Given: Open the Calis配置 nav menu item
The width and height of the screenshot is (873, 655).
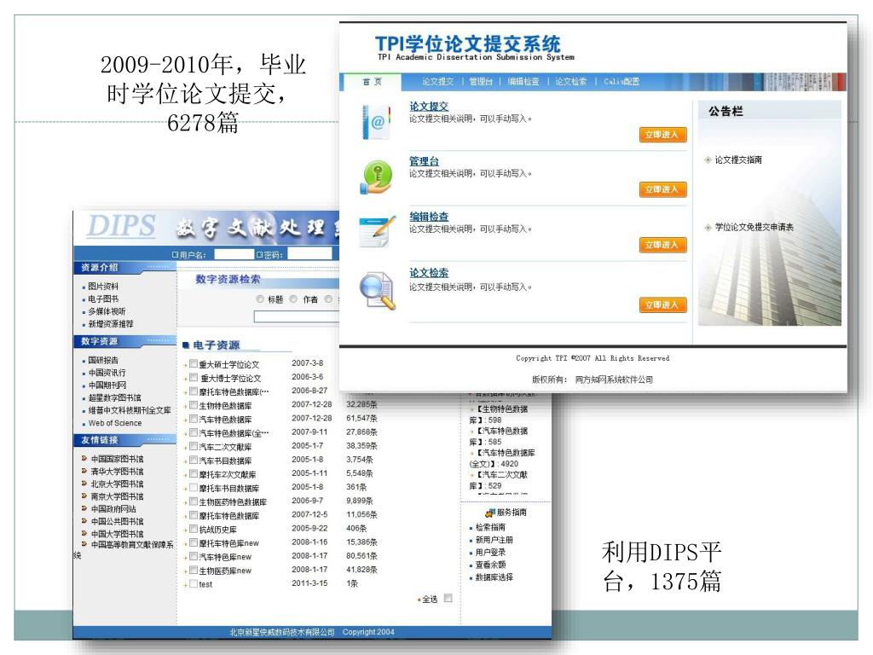Looking at the screenshot, I should pos(622,81).
